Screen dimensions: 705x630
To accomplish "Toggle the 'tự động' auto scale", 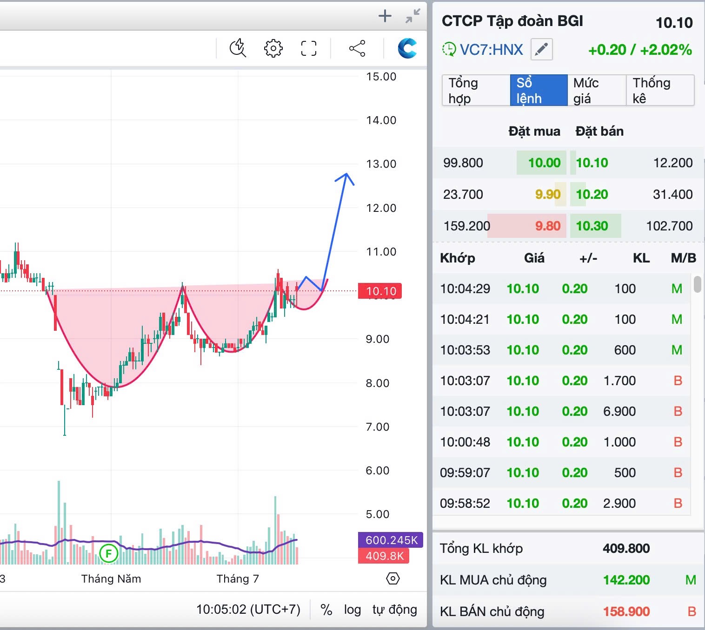I will coord(394,610).
